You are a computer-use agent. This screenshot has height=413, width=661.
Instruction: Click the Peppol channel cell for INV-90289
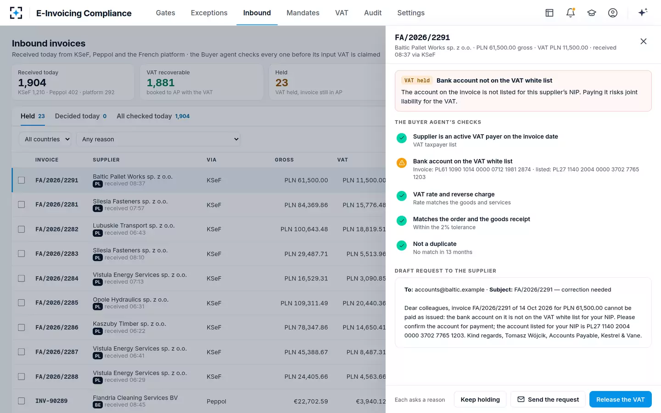[x=216, y=402]
